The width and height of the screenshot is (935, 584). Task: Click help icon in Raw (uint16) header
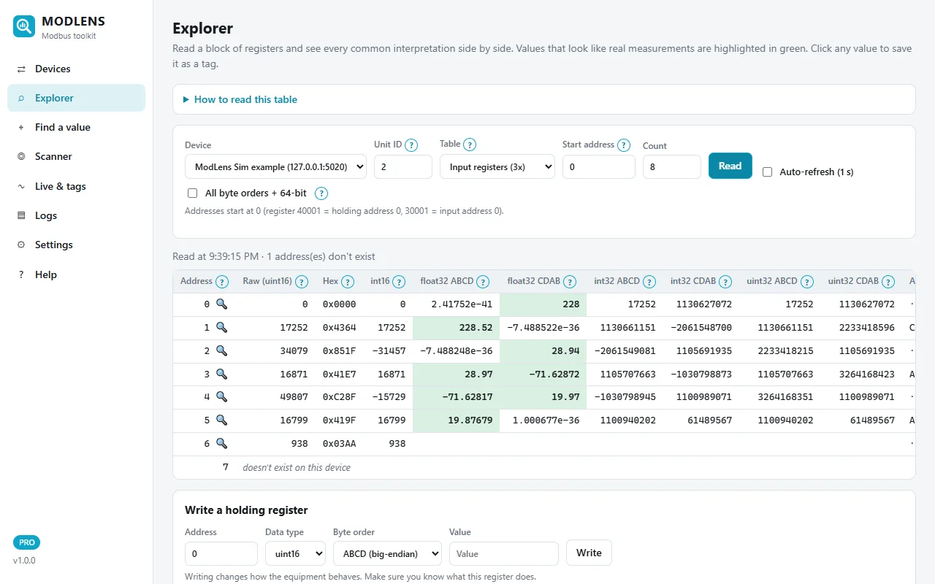(301, 282)
